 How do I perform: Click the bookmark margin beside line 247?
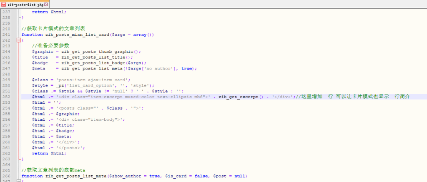[15, 68]
